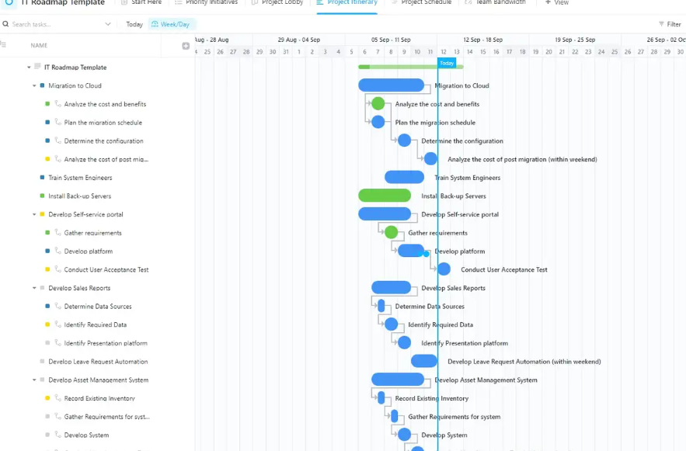Click subtask icon beside Identify Presentation platform

click(57, 342)
